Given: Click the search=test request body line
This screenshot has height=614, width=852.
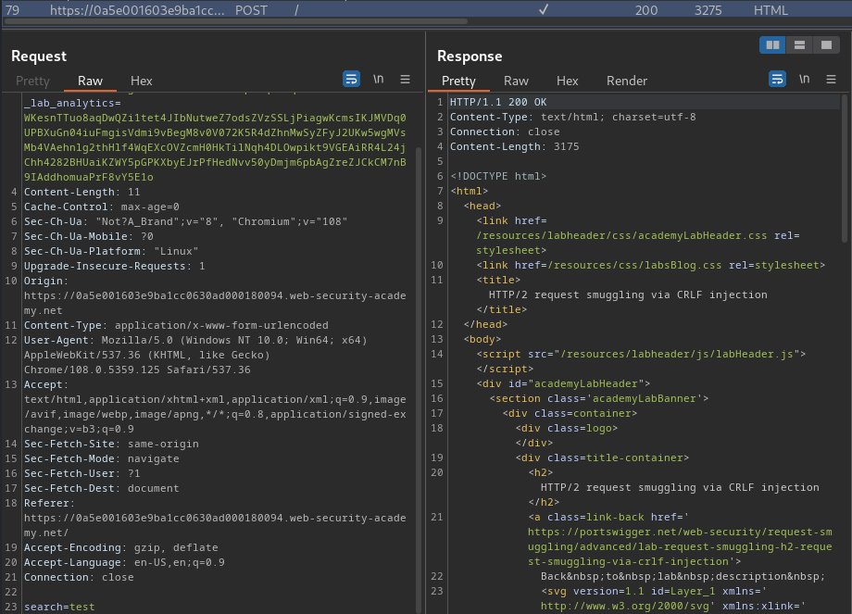Looking at the screenshot, I should pyautogui.click(x=59, y=607).
